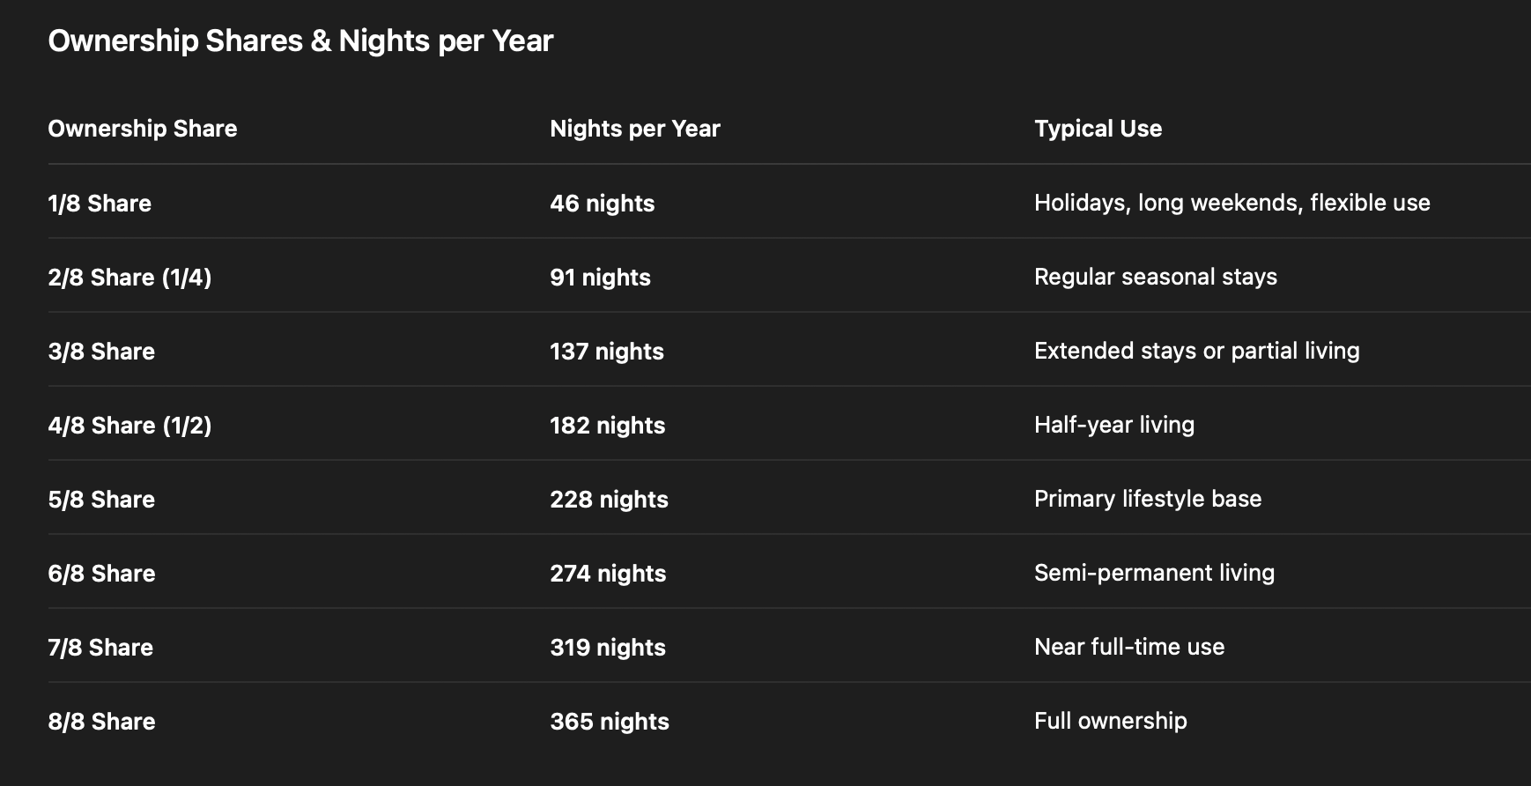Image resolution: width=1531 pixels, height=786 pixels.
Task: Click the 46 nights cell
Action: coord(603,204)
